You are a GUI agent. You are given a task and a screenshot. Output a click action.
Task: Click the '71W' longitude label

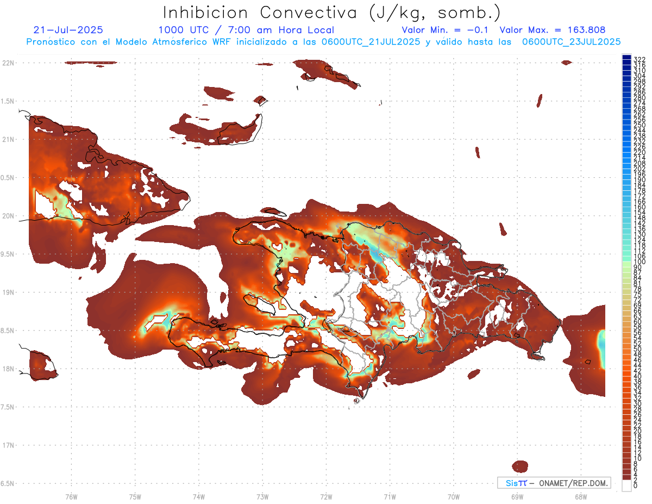click(x=390, y=496)
